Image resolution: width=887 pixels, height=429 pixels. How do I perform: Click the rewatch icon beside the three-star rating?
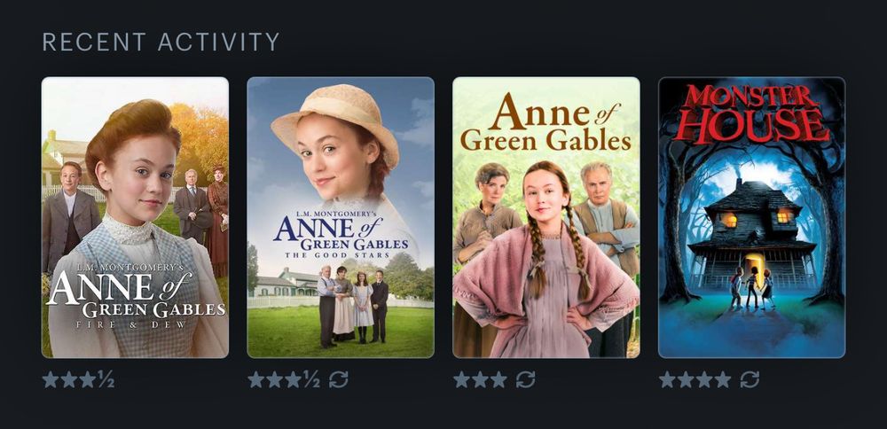(x=525, y=379)
